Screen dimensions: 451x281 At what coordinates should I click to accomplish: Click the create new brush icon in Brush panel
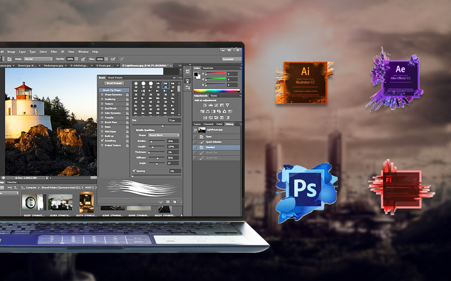tap(175, 202)
